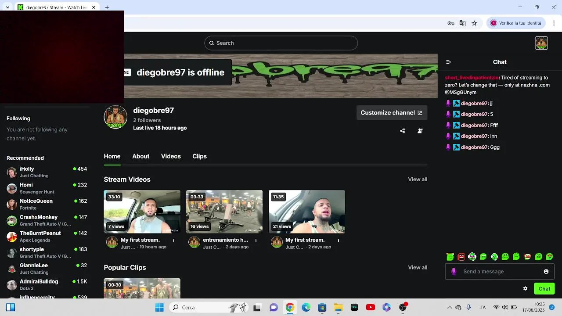Open the Videos tab
This screenshot has height=316, width=562.
[171, 156]
